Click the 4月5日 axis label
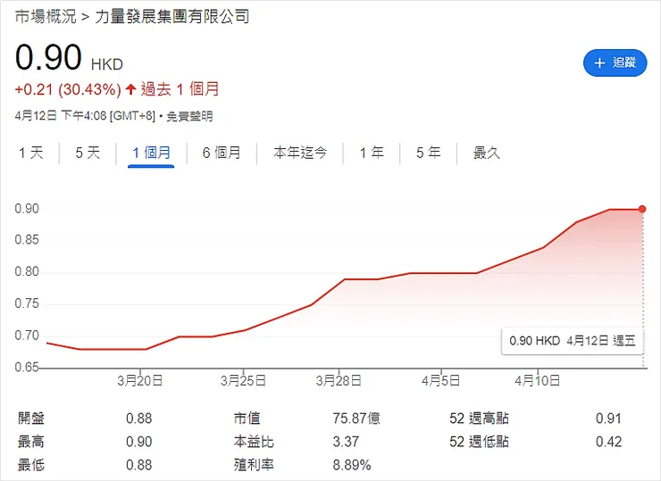 pyautogui.click(x=440, y=381)
